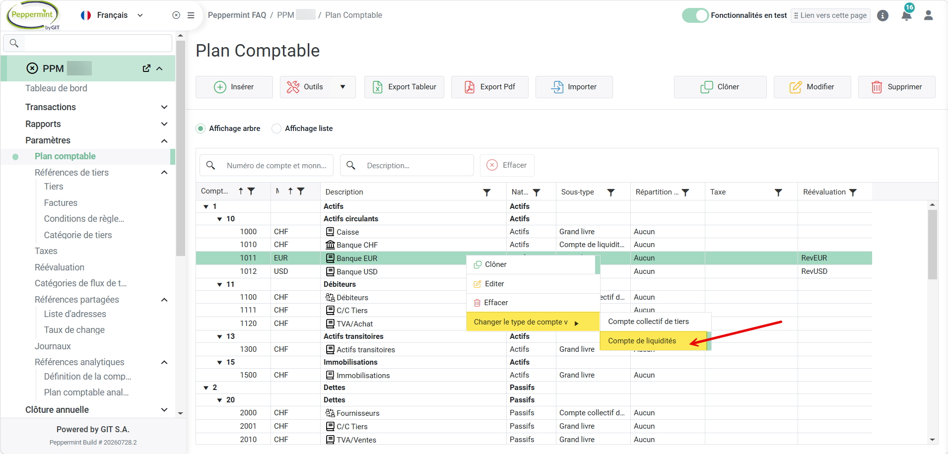Filter the Compte column

click(251, 191)
